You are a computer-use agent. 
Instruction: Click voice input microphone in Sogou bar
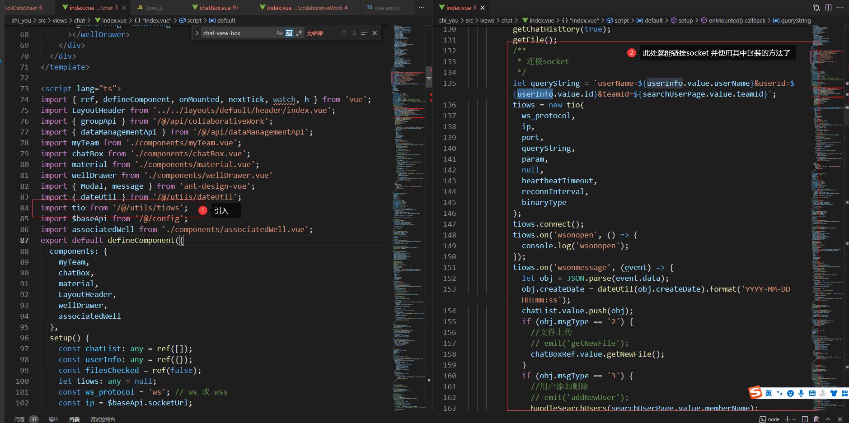tap(801, 393)
